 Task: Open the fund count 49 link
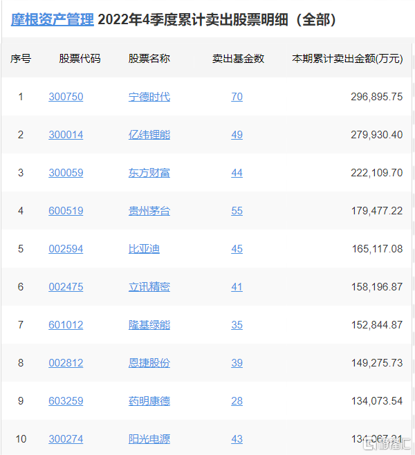point(237,135)
